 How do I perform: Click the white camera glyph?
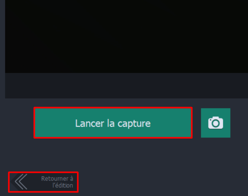click(x=215, y=123)
